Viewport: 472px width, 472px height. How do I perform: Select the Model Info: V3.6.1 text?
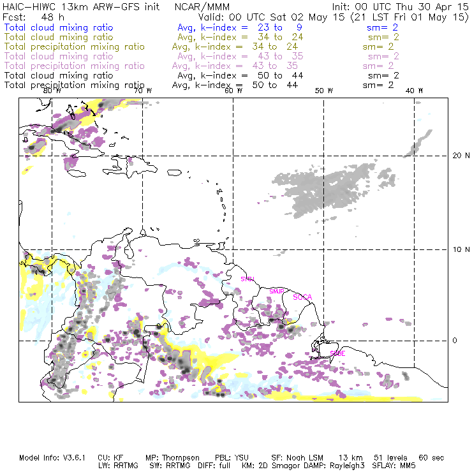pyautogui.click(x=52, y=458)
